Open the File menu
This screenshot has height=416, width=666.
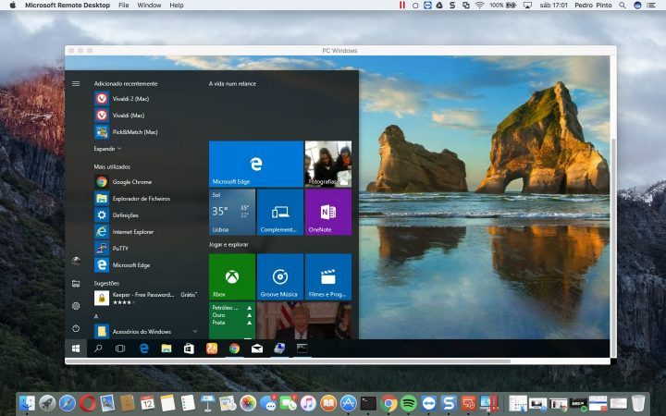point(124,6)
